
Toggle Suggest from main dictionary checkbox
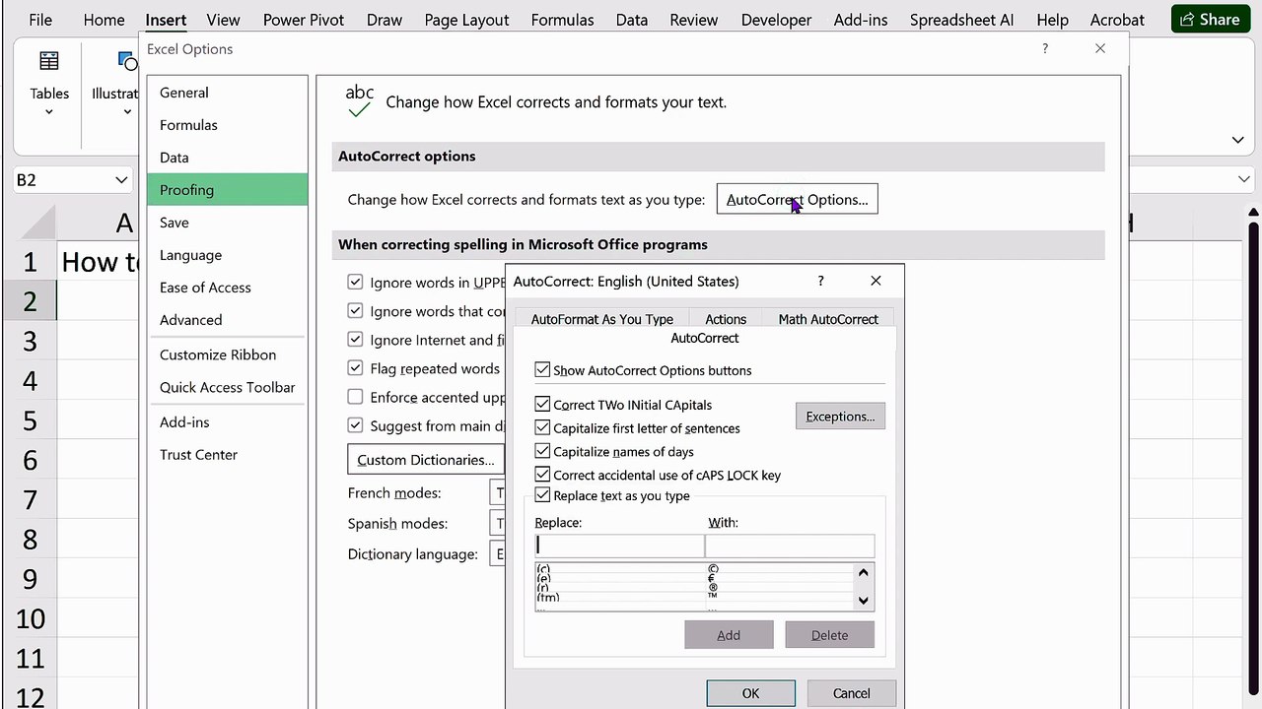click(x=355, y=425)
